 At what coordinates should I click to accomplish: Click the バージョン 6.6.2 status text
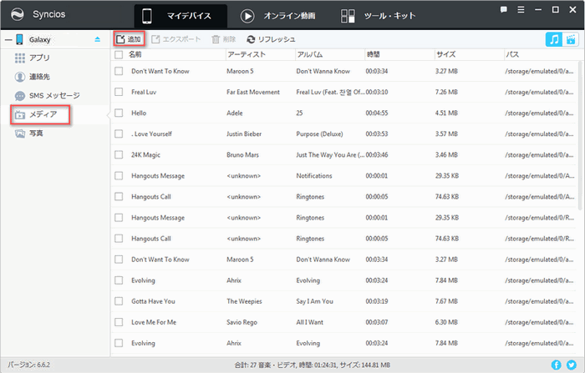[28, 365]
